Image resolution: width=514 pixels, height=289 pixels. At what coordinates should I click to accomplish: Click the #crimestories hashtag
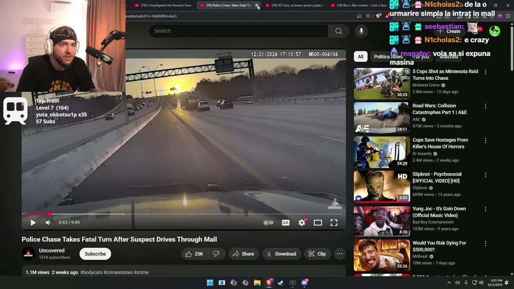click(x=118, y=272)
